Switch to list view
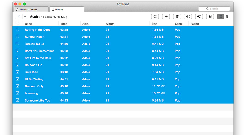 [x=220, y=17]
